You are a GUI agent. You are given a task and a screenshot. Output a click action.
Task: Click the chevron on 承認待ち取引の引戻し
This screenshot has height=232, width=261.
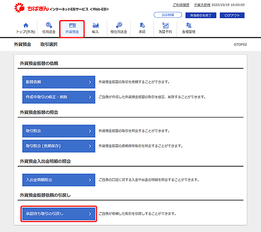tap(90, 214)
